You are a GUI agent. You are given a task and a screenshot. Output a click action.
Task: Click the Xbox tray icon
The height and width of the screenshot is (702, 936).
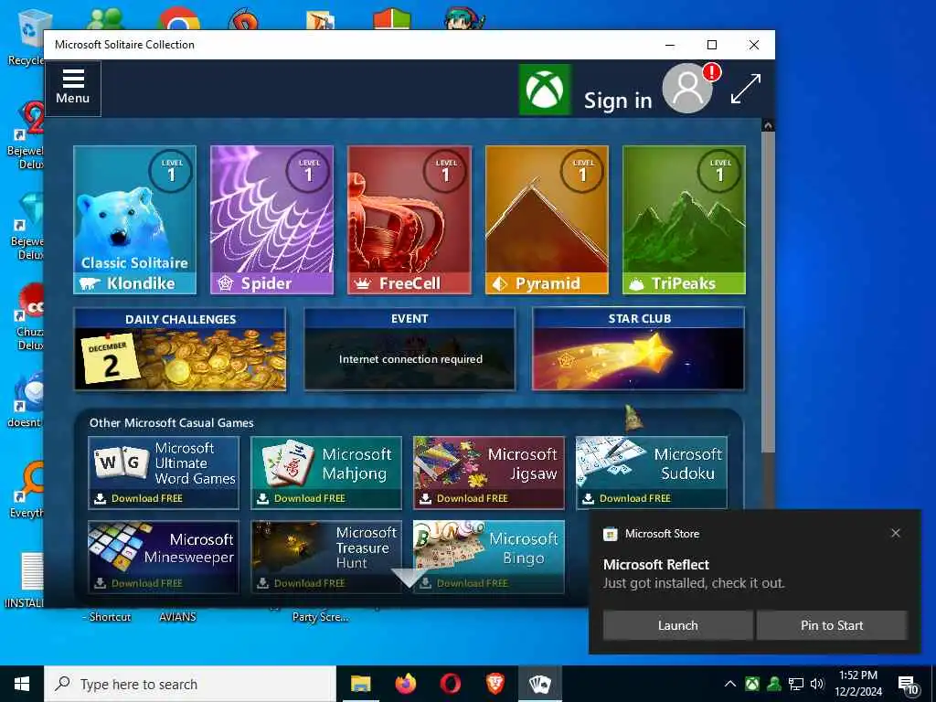(752, 684)
